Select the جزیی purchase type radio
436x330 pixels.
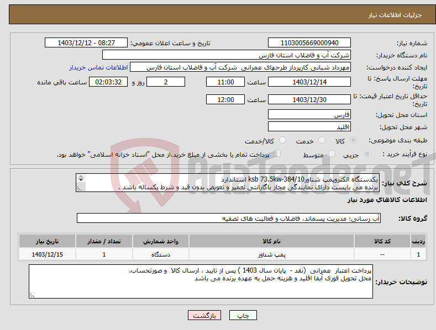367,153
